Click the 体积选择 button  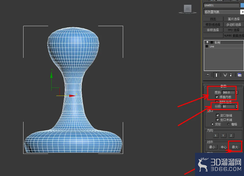pyautogui.click(x=213, y=30)
